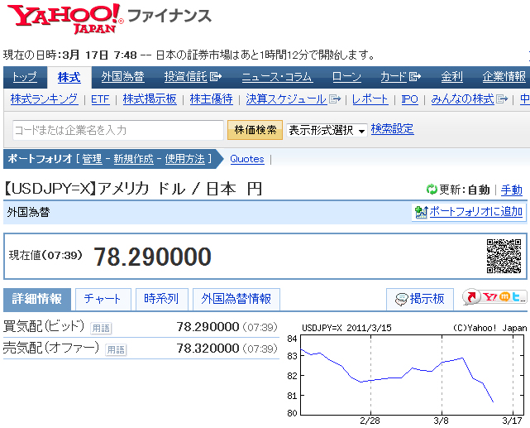This screenshot has width=530, height=428.
Task: Click the company name search field
Action: 117,130
